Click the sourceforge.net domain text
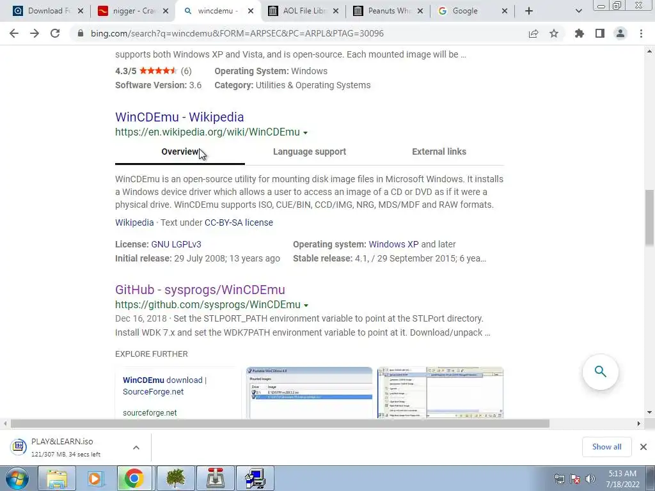Screen dimensions: 655x491 [150, 413]
